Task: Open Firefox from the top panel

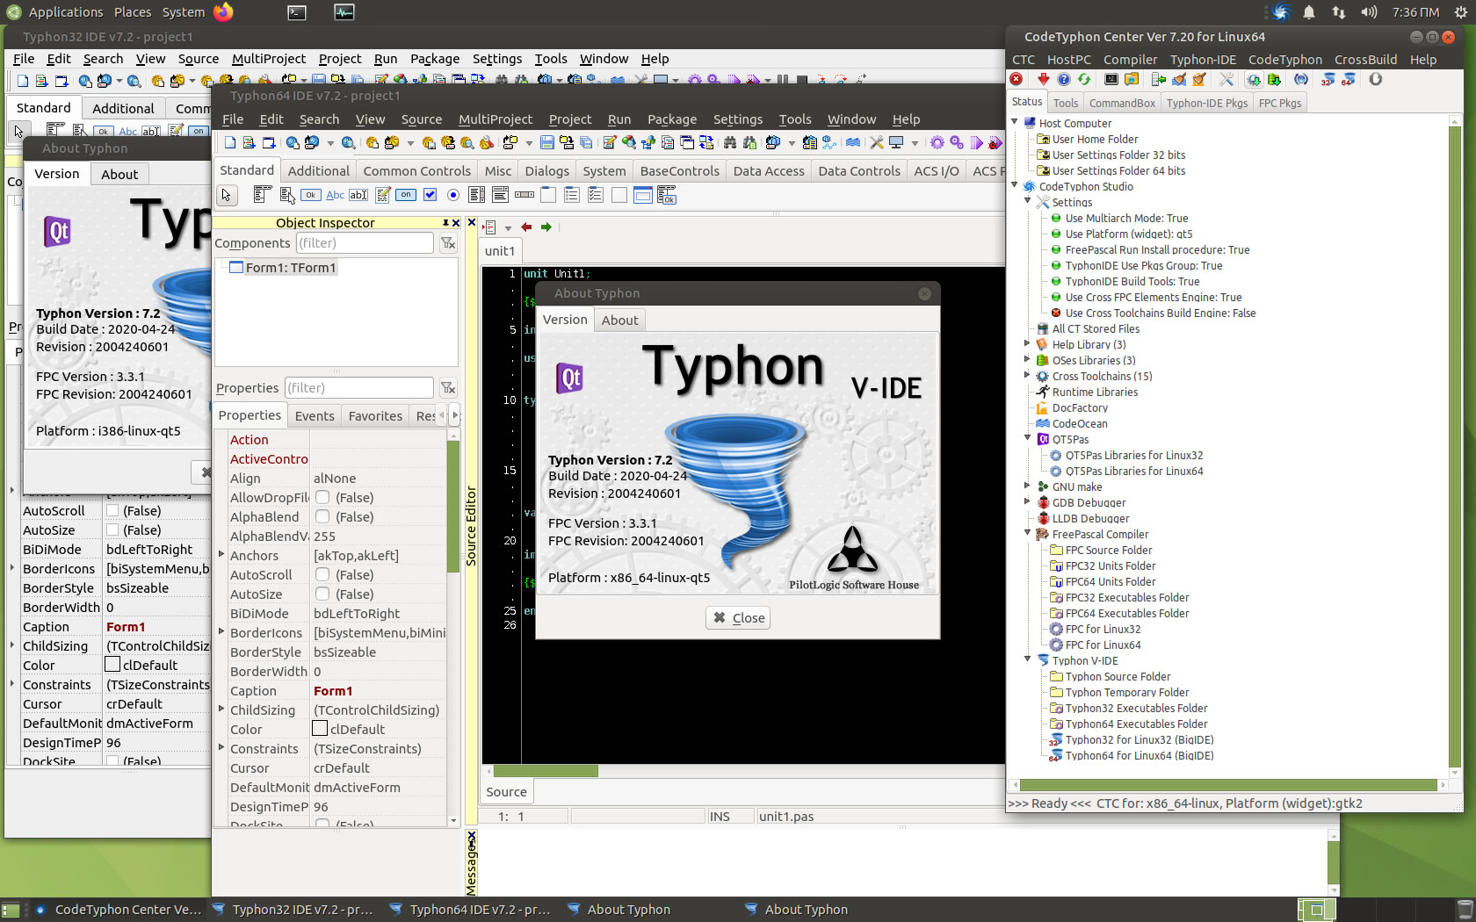Action: coord(223,12)
